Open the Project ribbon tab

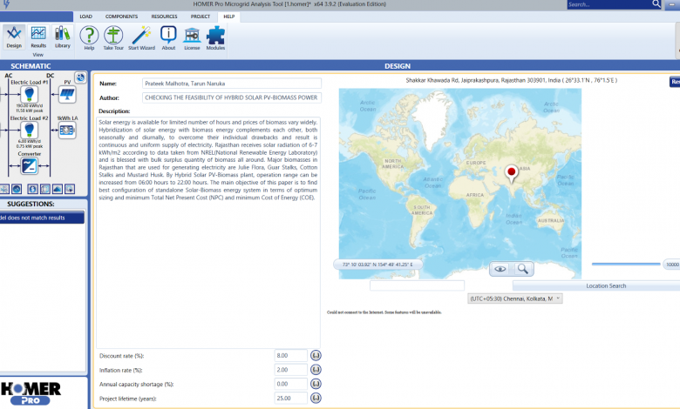(x=201, y=17)
